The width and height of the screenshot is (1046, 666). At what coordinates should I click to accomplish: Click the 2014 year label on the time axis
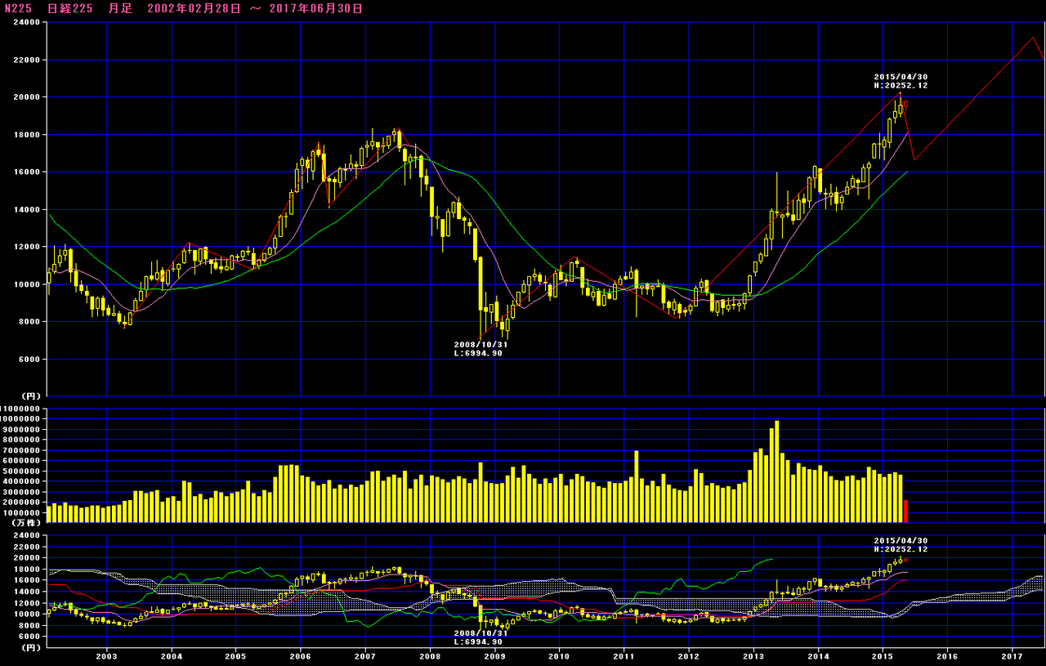[818, 656]
